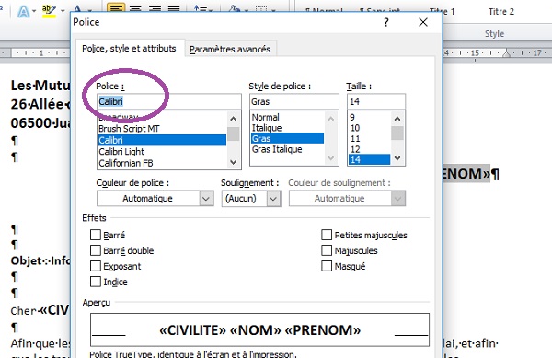Enable the Barré checkbox

click(x=96, y=235)
